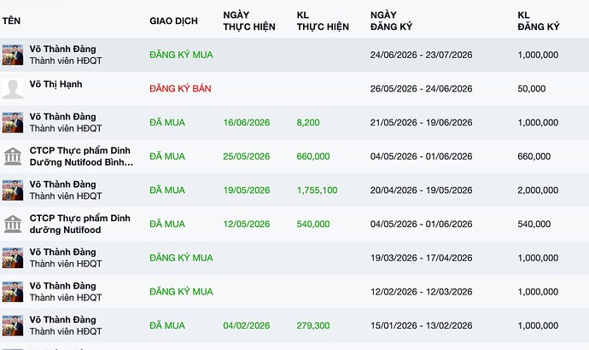
Task: Click executed volume 279,300
Action: (x=313, y=325)
